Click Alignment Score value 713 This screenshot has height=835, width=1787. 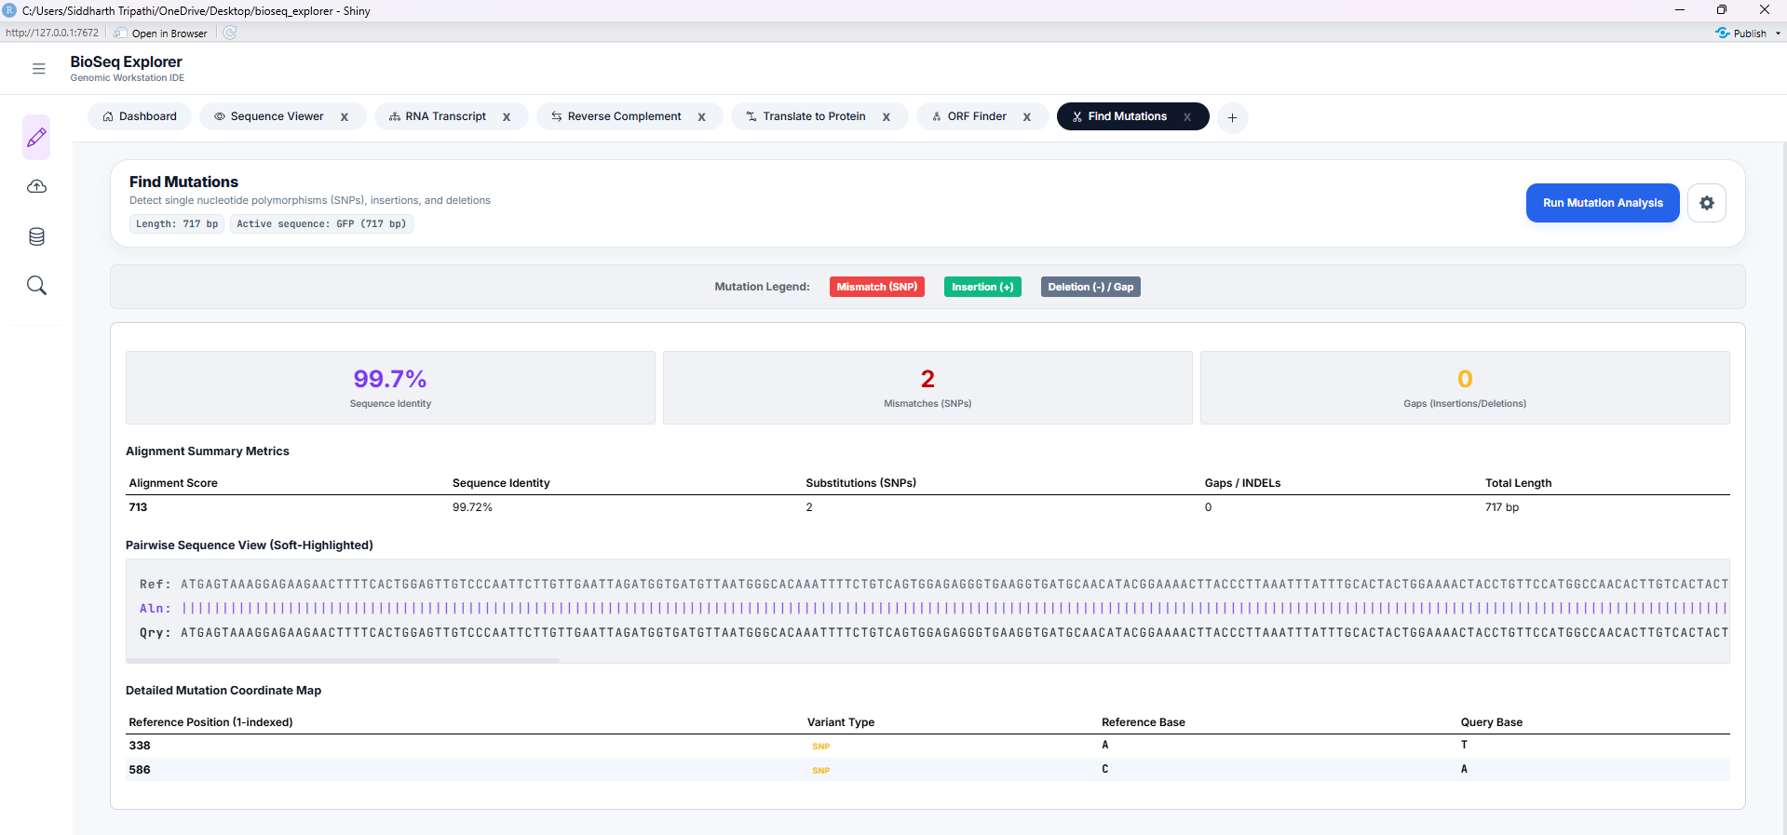[x=138, y=507]
